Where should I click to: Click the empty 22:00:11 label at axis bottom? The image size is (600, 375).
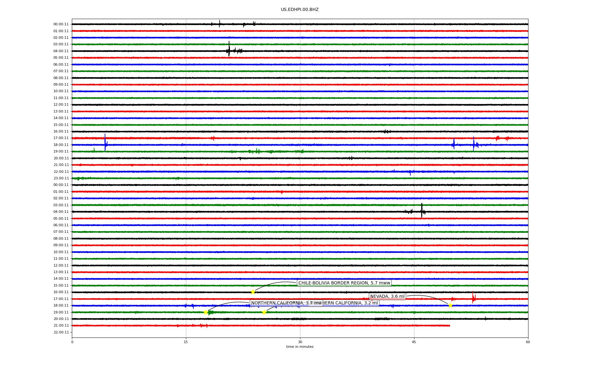[61, 332]
